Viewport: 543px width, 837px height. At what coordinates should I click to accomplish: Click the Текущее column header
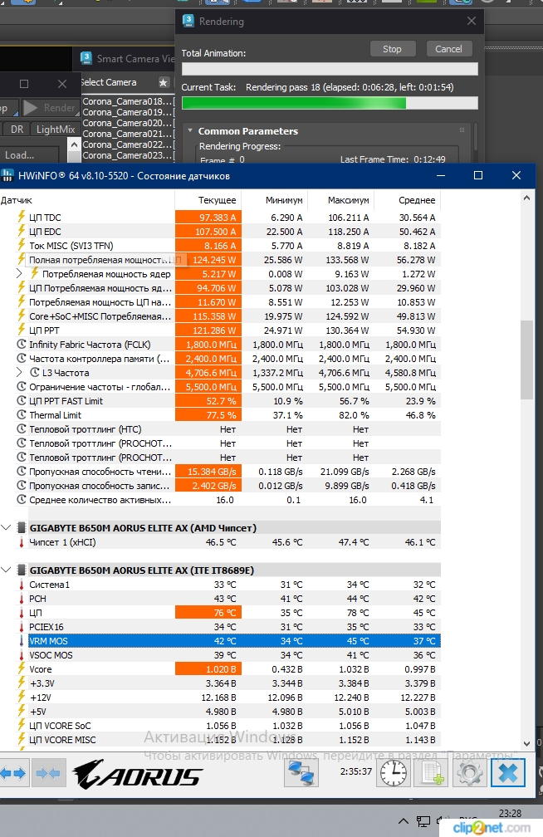click(208, 200)
